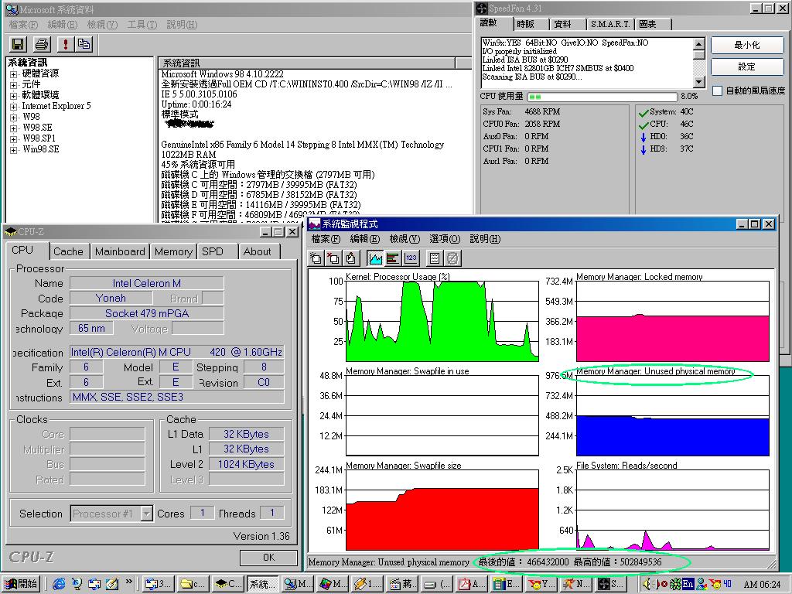Click the Print icon in System Information toolbar

[x=42, y=44]
